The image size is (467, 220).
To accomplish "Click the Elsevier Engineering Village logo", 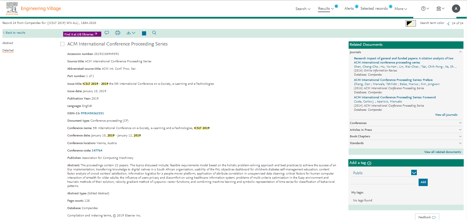I will pos(33,9).
